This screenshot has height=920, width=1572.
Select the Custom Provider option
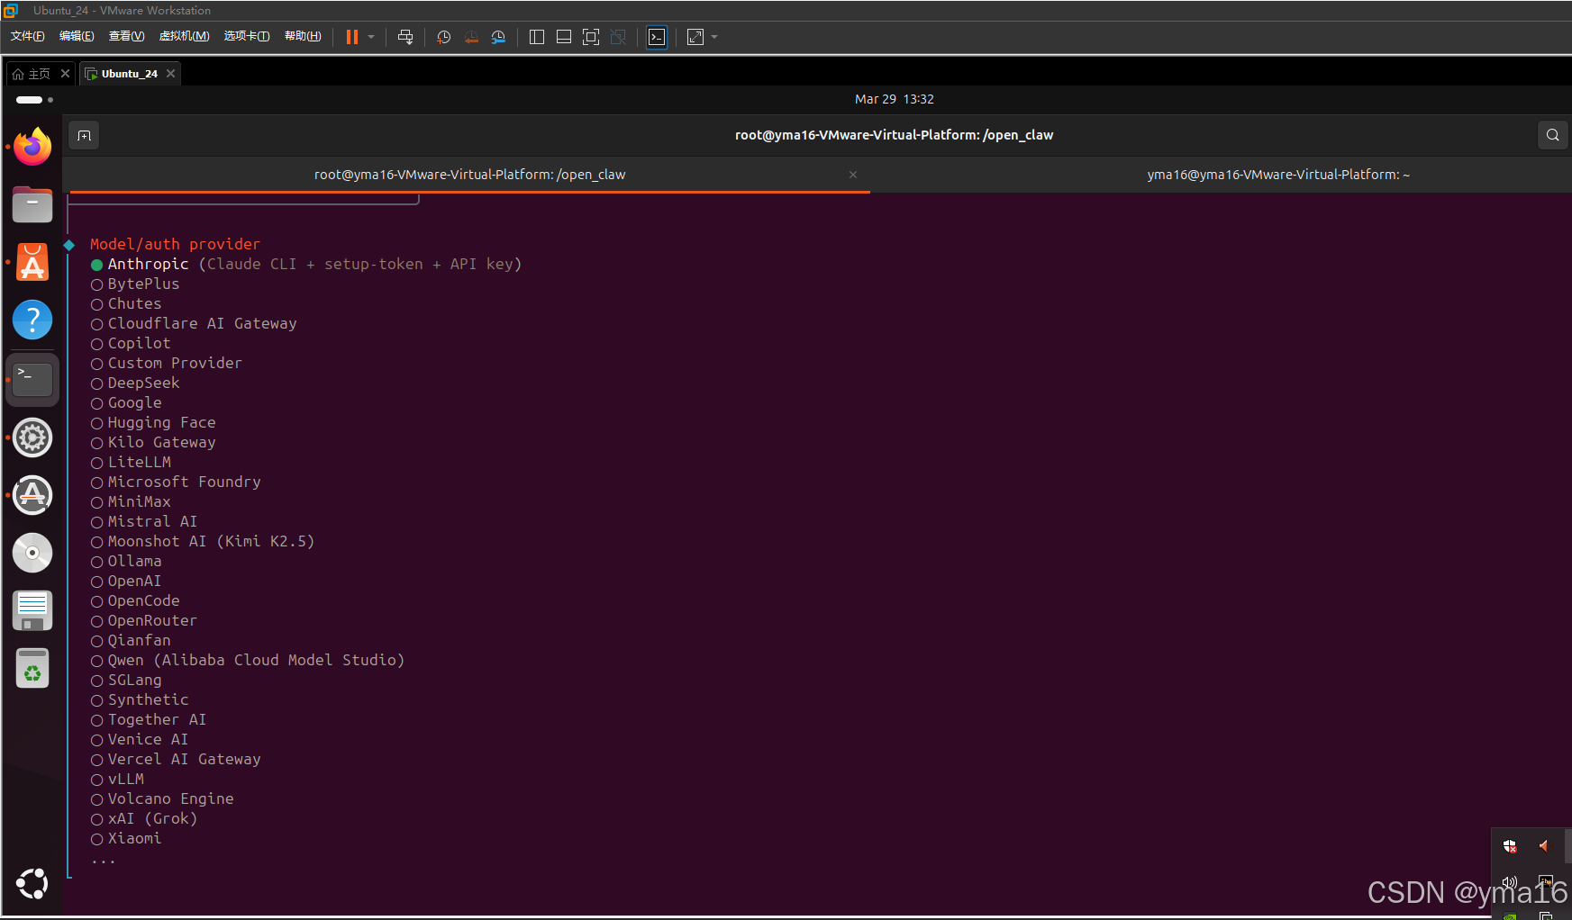pos(167,364)
